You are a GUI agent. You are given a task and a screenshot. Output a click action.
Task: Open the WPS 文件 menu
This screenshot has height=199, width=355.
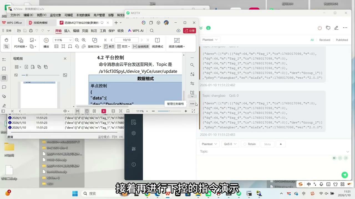7,31
